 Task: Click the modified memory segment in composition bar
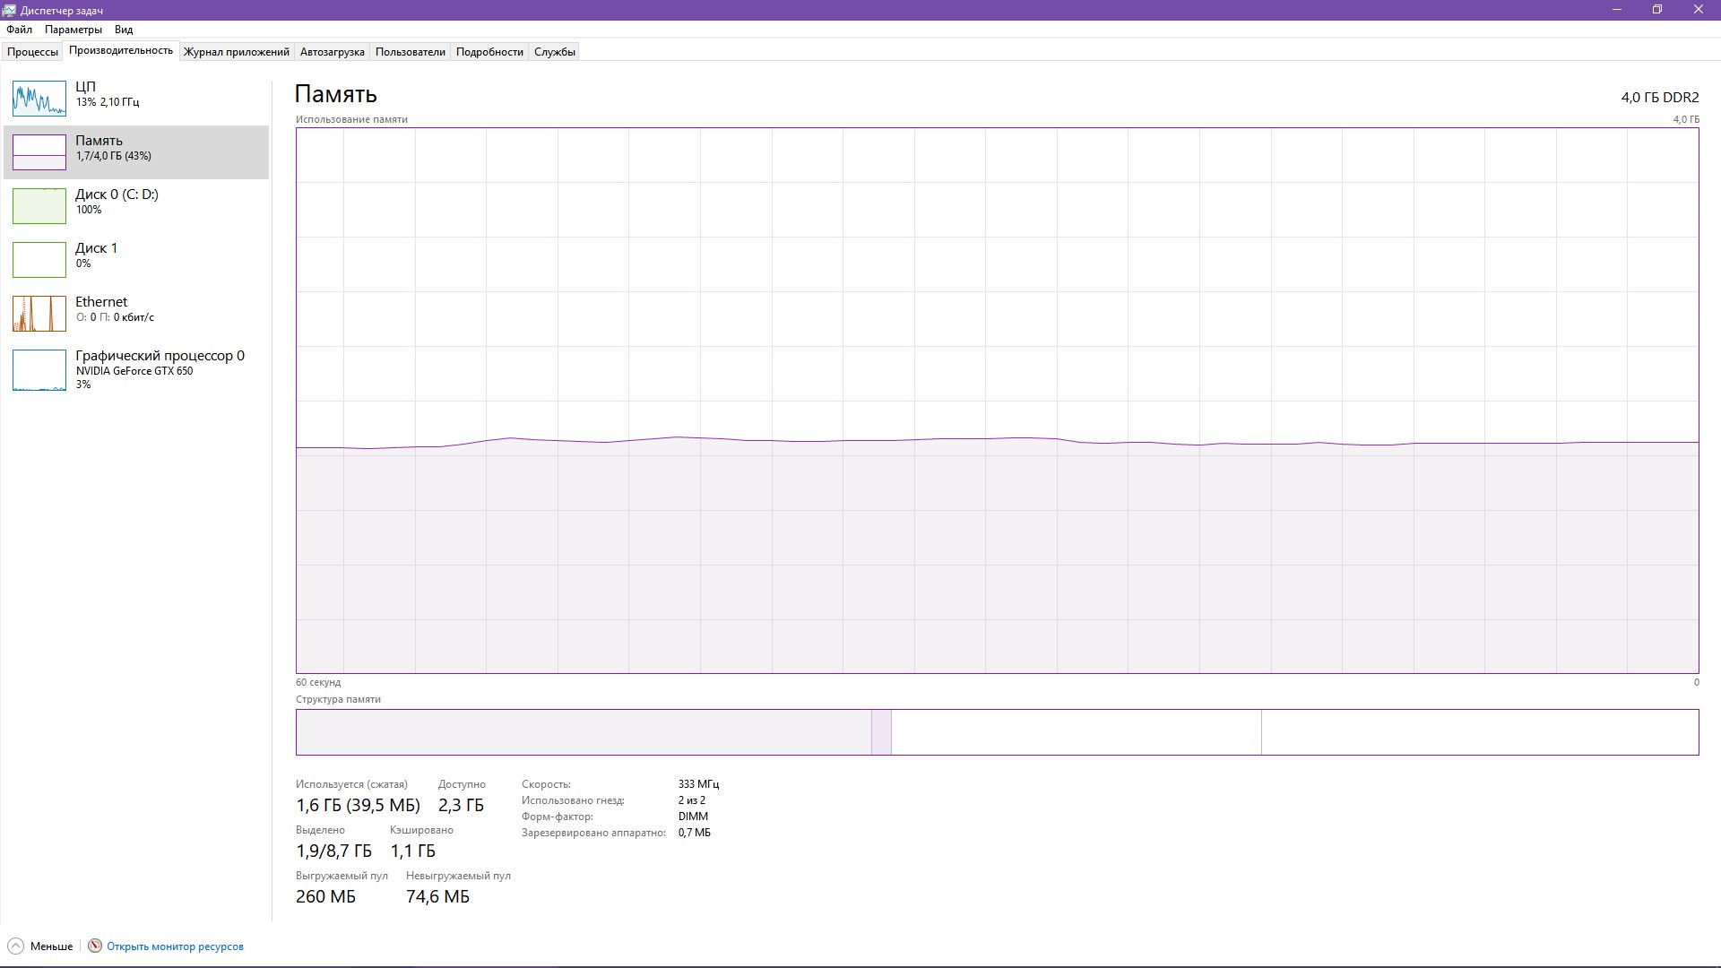(881, 732)
